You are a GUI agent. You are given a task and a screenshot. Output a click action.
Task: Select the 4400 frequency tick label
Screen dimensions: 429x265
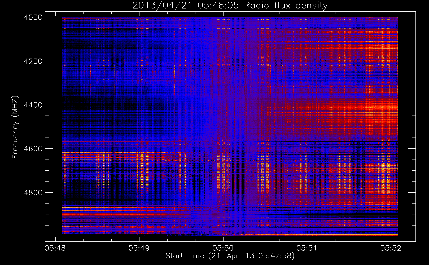(x=33, y=105)
